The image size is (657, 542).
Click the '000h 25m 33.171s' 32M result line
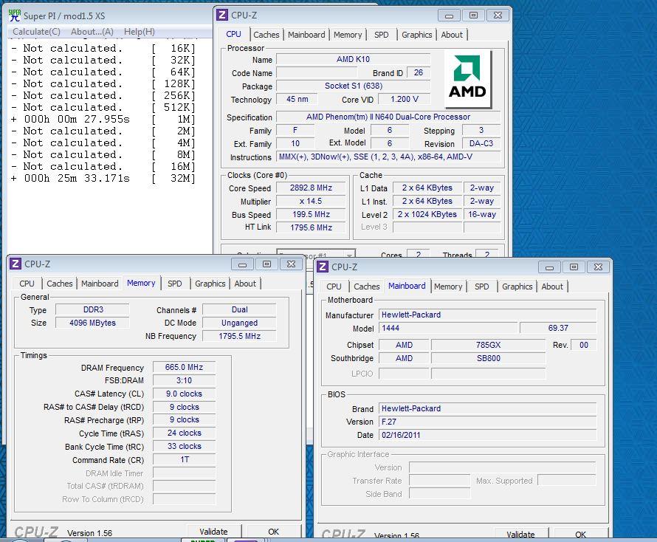[103, 179]
